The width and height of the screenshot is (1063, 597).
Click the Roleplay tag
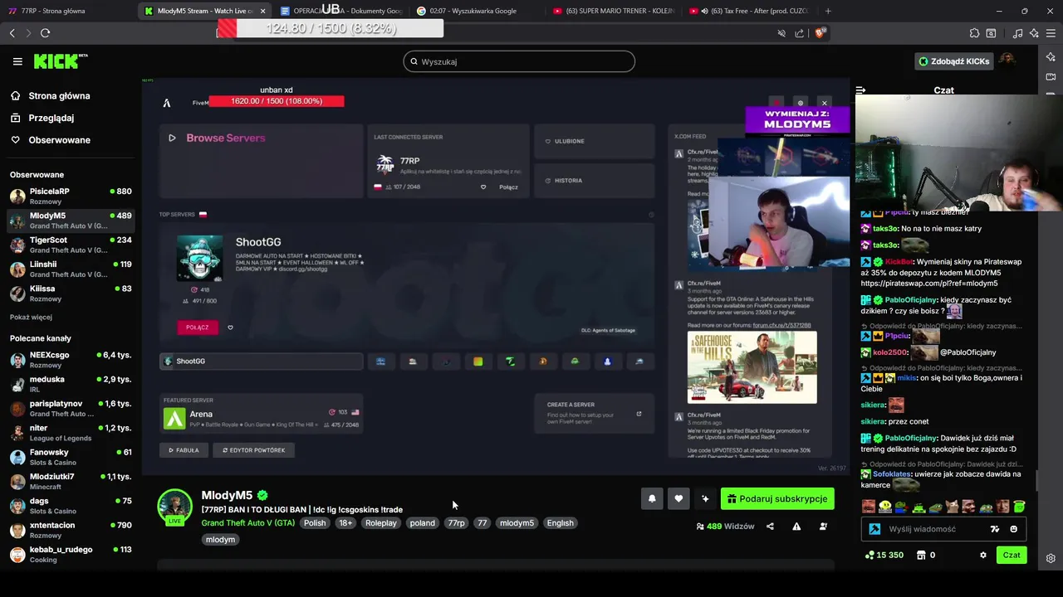[381, 523]
